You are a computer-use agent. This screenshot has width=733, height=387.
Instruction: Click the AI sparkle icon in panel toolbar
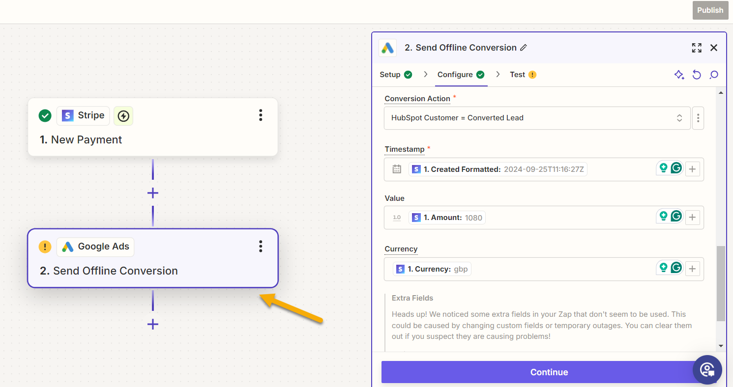679,75
